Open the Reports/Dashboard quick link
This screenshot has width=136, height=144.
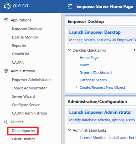(x=96, y=73)
